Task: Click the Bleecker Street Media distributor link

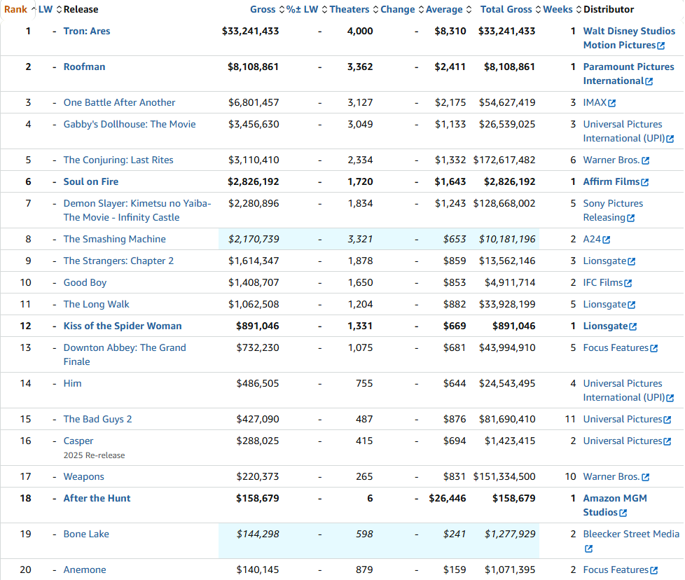Action: (631, 534)
